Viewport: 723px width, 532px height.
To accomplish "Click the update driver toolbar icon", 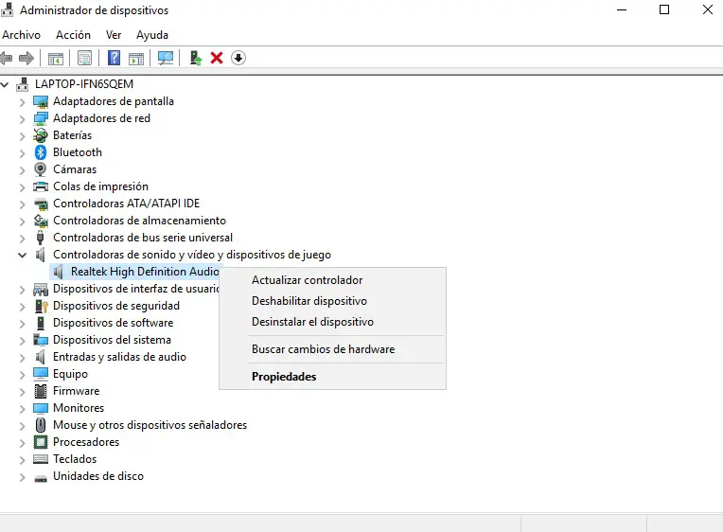I will (196, 58).
